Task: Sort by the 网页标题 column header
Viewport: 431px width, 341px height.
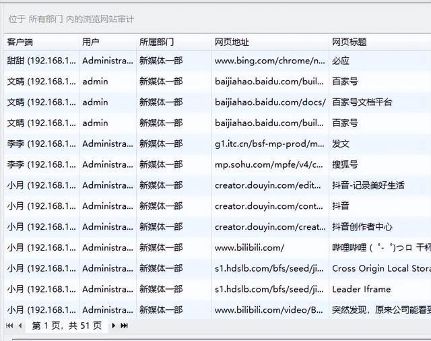Action: point(380,42)
